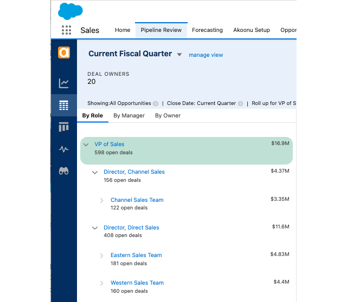The width and height of the screenshot is (347, 302).
Task: Open Current Fiscal Quarter view dropdown arrow
Action: coord(179,54)
